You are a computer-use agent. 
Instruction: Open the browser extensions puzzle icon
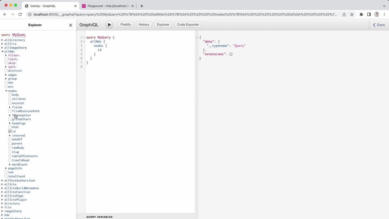(361, 14)
